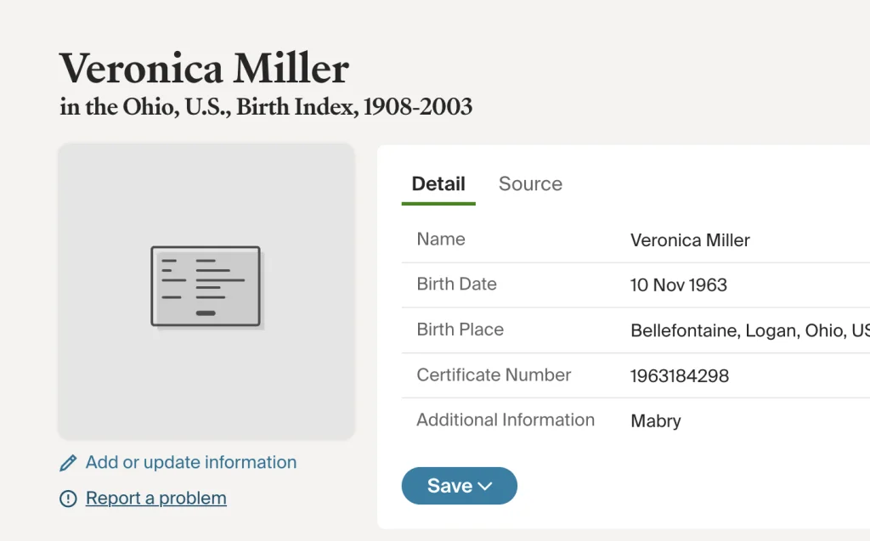Click the record card placeholder icon
This screenshot has width=870, height=541.
tap(206, 287)
